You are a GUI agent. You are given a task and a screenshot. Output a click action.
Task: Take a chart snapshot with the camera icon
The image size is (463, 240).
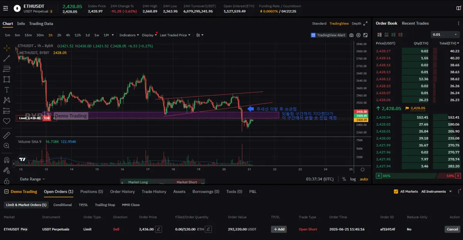pos(351,35)
